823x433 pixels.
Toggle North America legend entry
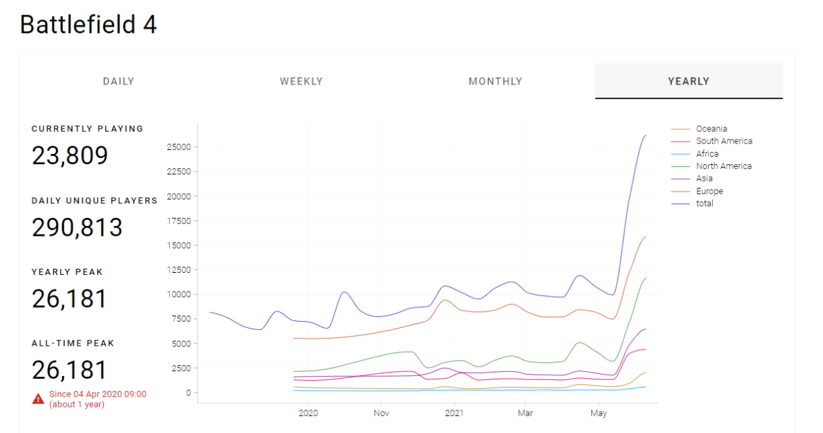(x=712, y=166)
